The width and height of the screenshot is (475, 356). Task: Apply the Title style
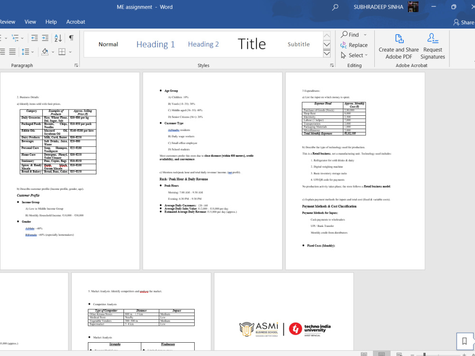[252, 44]
